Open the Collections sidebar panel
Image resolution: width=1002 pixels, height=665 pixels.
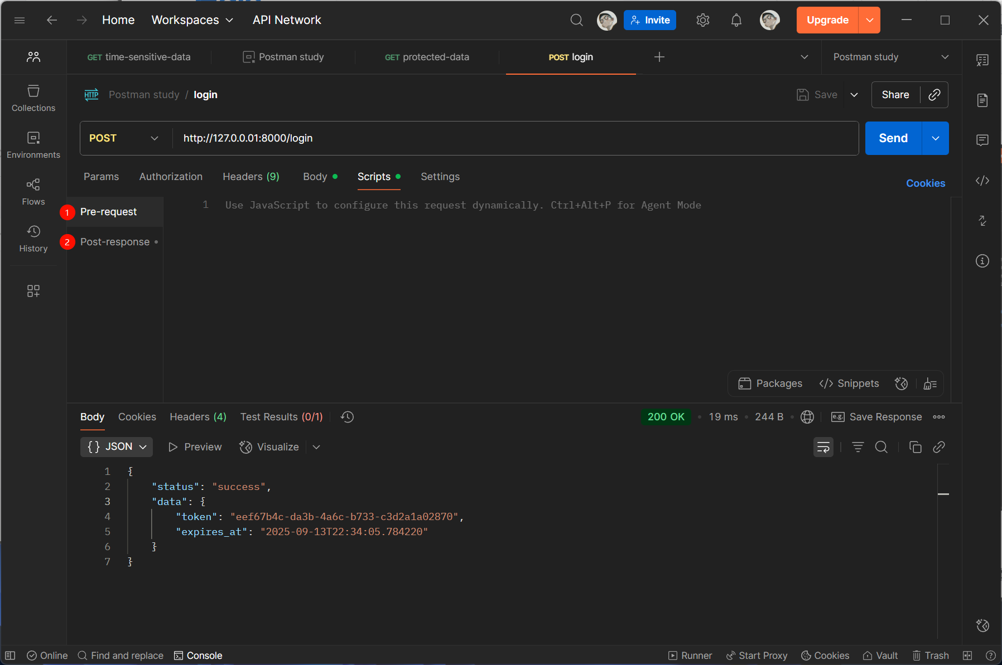pos(33,98)
